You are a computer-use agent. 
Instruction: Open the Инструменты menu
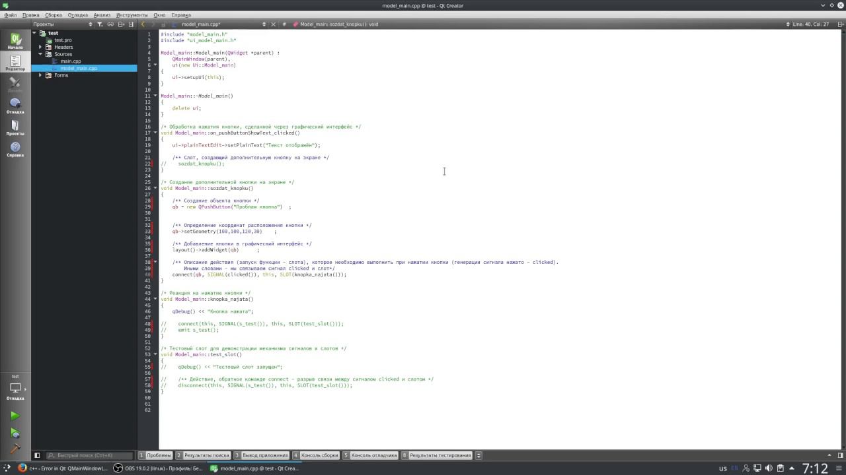click(132, 15)
